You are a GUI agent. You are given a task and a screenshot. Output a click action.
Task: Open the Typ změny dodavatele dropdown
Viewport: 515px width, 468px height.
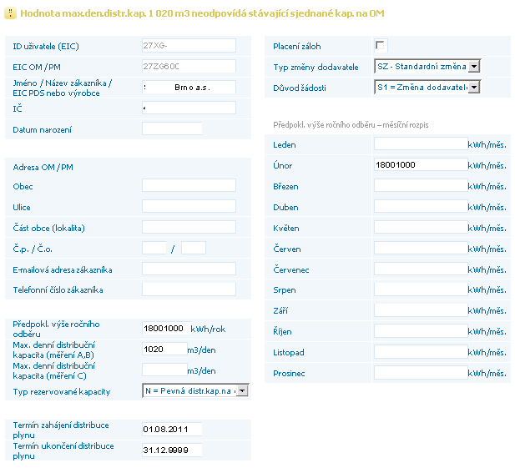(427, 66)
